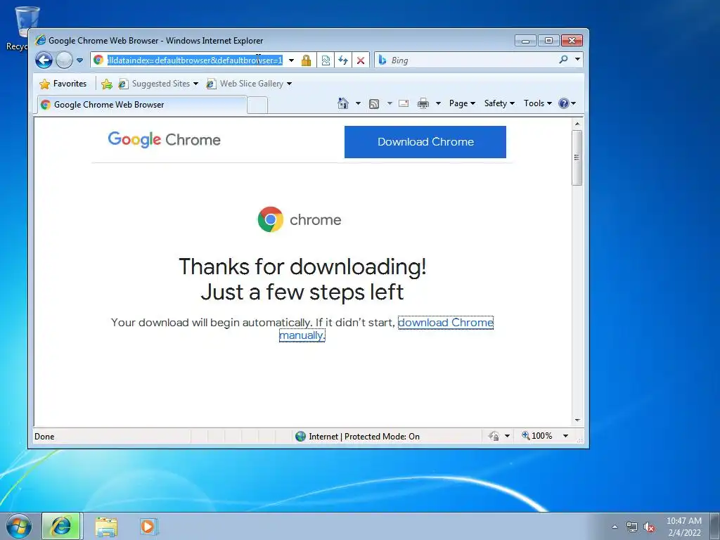
Task: Click the muted volume tray icon
Action: (649, 527)
